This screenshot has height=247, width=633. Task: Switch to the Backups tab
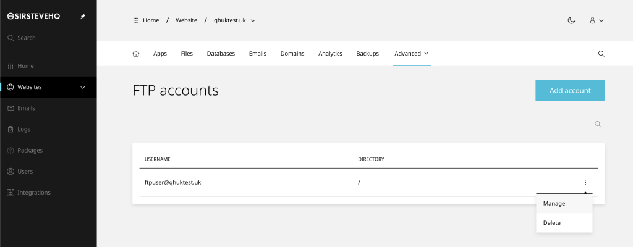367,54
